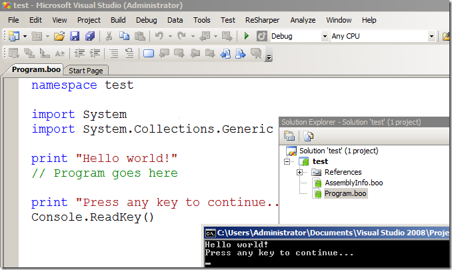Go to next bookmark in document icon
The width and height of the screenshot is (452, 270).
click(x=241, y=53)
